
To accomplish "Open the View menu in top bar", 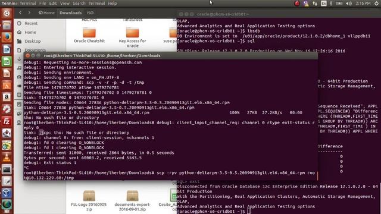I will coord(65,4).
